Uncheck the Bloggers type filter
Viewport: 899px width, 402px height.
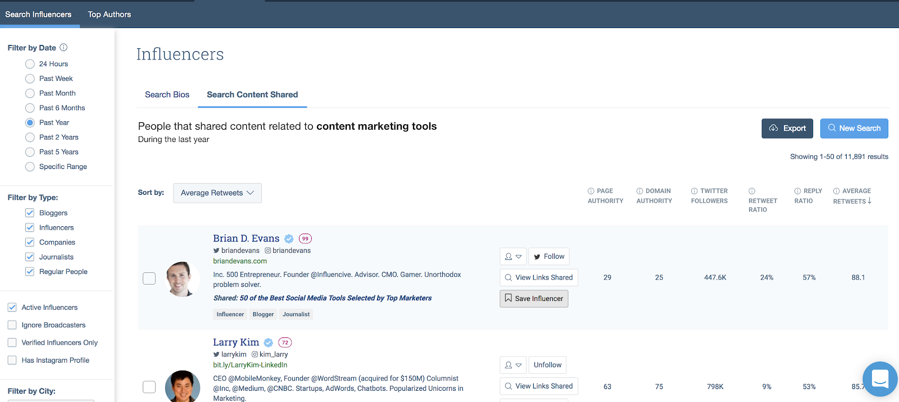pos(30,213)
